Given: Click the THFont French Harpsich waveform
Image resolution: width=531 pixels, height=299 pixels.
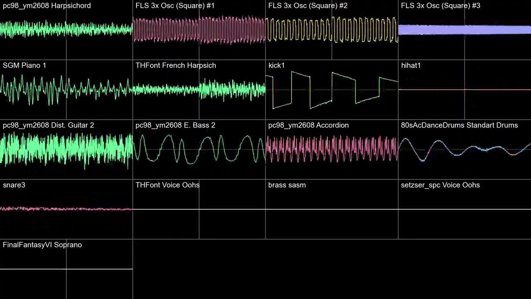Looking at the screenshot, I should [199, 89].
